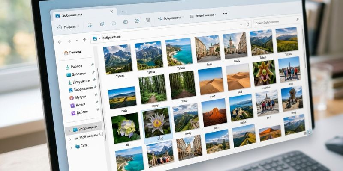Open the Пырать new item dropdown
This screenshot has width=343, height=171.
(x=68, y=27)
